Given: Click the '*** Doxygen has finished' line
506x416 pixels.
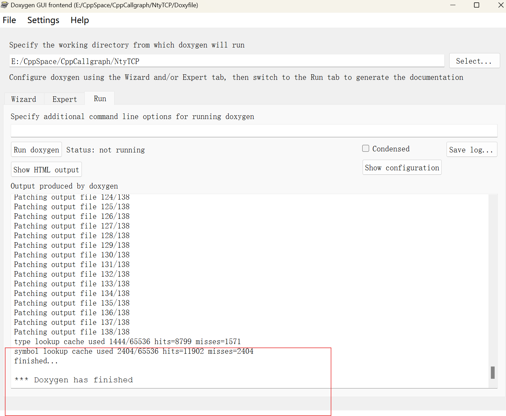Looking at the screenshot, I should [x=74, y=380].
